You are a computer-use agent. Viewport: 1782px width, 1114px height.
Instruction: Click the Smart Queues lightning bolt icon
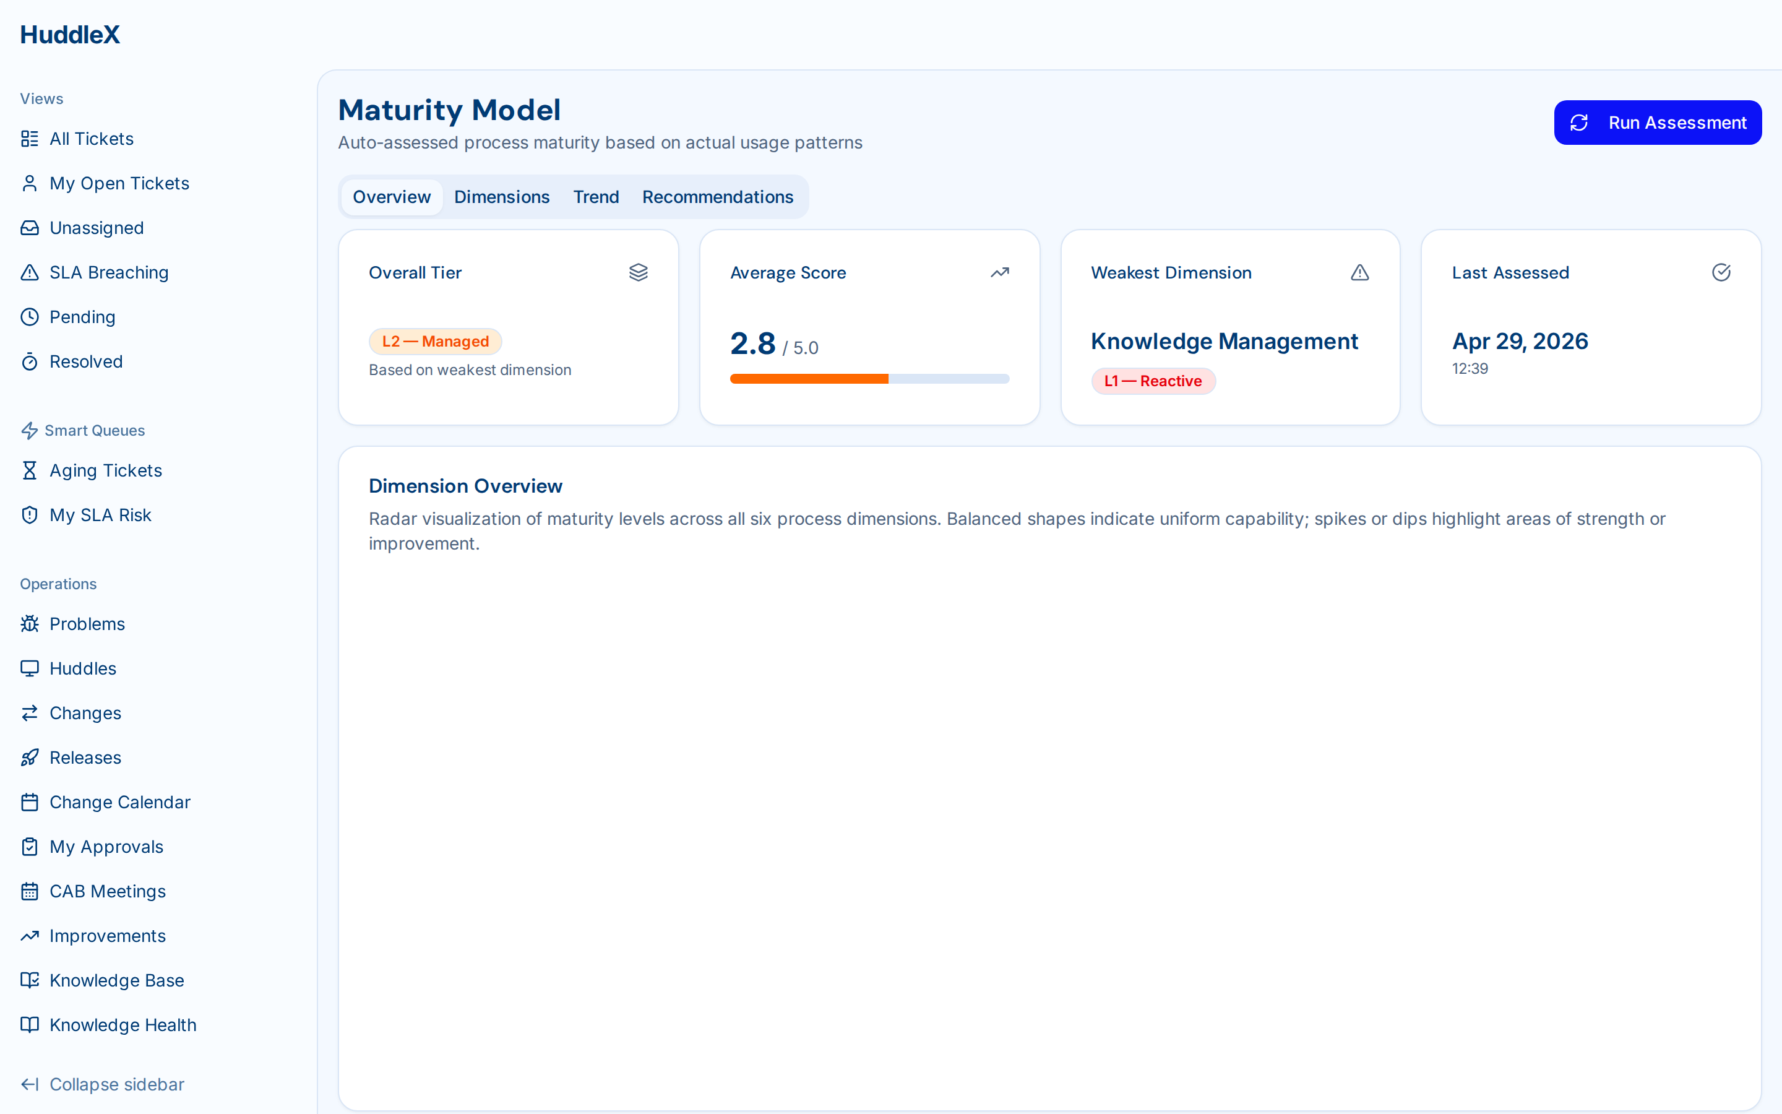point(30,430)
